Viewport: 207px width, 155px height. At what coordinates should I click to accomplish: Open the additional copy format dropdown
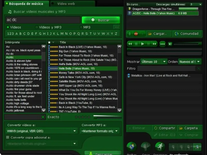[x=75, y=144]
